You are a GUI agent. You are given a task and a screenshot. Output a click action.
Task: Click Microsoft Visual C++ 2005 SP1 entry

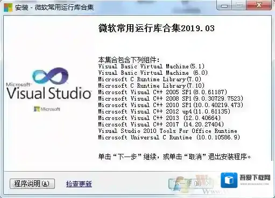[163, 92]
